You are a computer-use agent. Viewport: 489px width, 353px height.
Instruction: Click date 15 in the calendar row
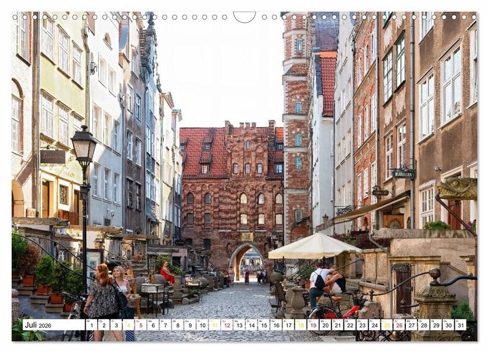pos(264,325)
